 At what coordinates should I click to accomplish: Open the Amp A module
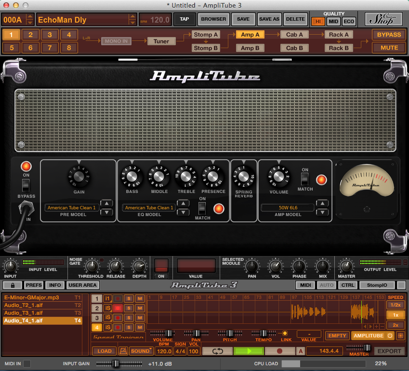pyautogui.click(x=250, y=35)
